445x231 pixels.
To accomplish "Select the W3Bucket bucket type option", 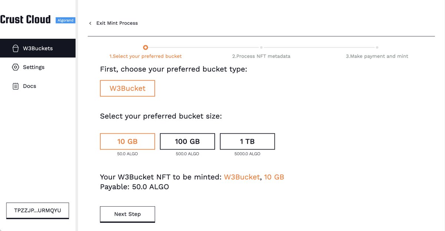I will click(x=127, y=89).
